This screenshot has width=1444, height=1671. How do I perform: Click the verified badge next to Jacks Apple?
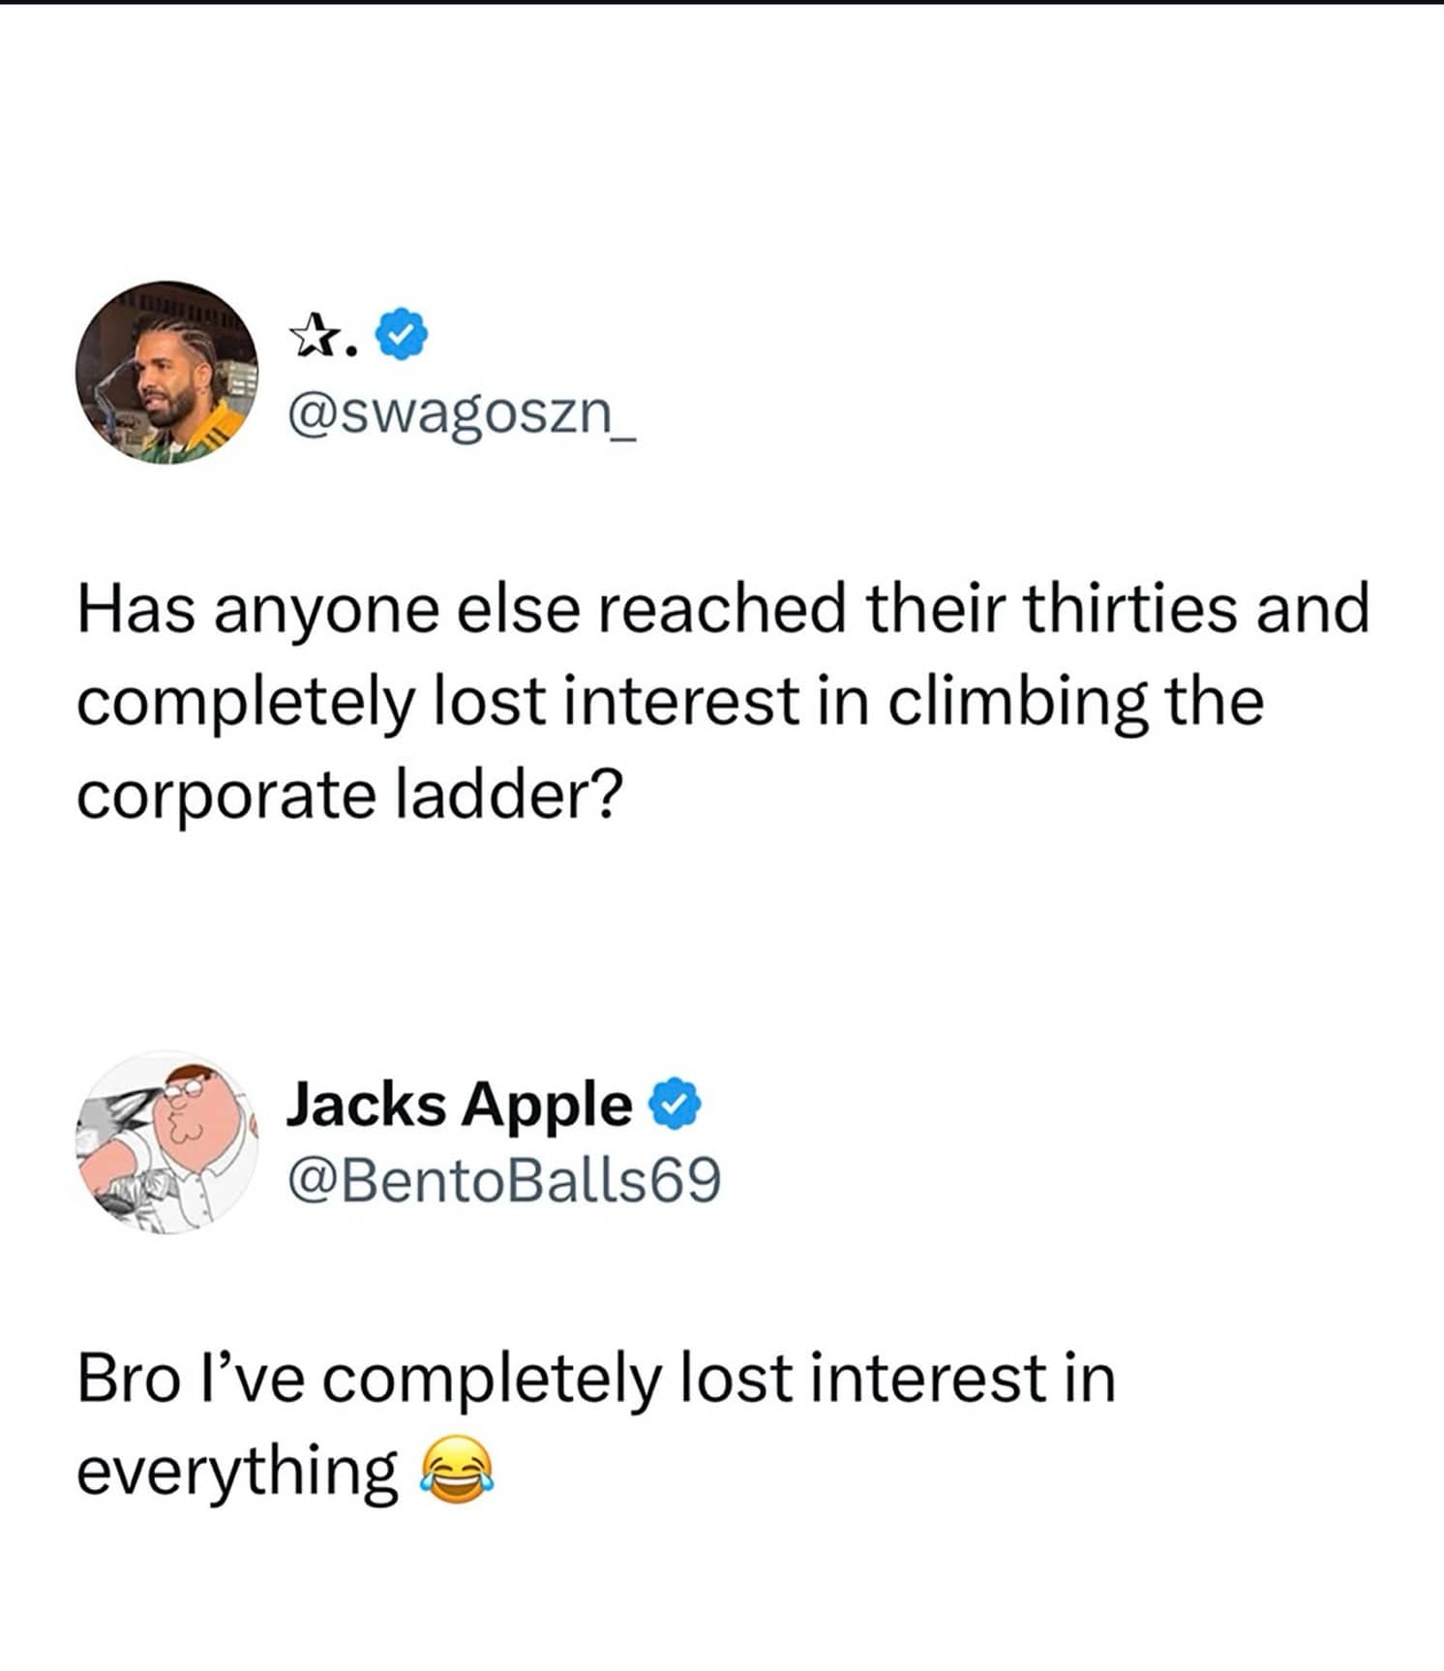click(674, 1104)
